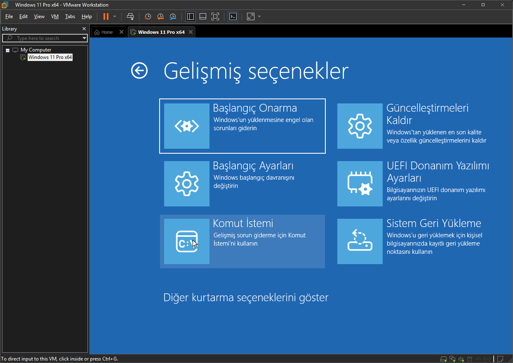The height and width of the screenshot is (363, 513).
Task: Open the library search filter dropdown
Action: click(84, 38)
